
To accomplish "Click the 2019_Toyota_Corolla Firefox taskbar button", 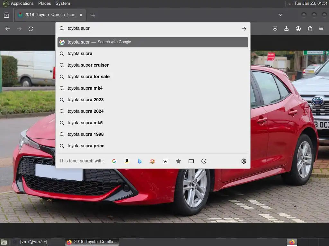I will coord(92,242).
